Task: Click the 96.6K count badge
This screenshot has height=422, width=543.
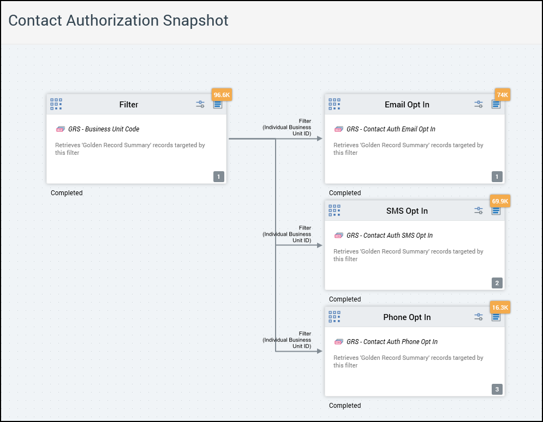Action: tap(222, 95)
